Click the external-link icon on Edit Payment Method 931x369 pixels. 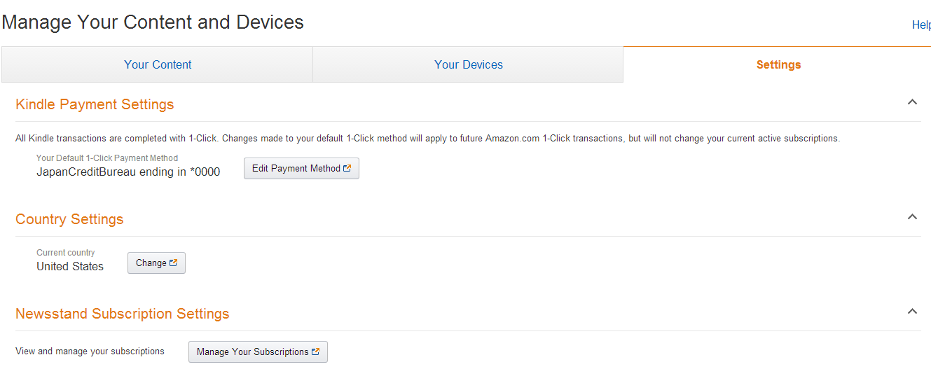pos(347,168)
